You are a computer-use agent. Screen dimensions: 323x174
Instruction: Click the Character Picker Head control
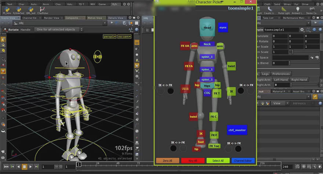[207, 28]
